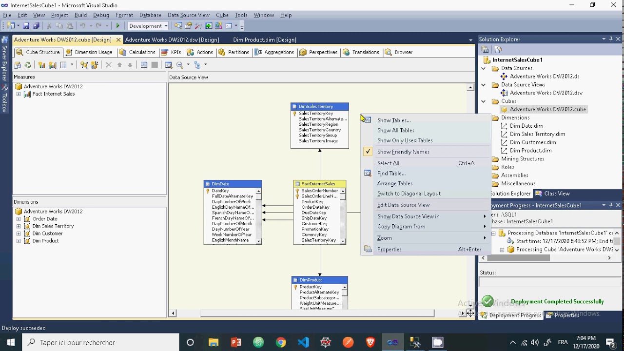Click the Windows search box

[x=101, y=342]
